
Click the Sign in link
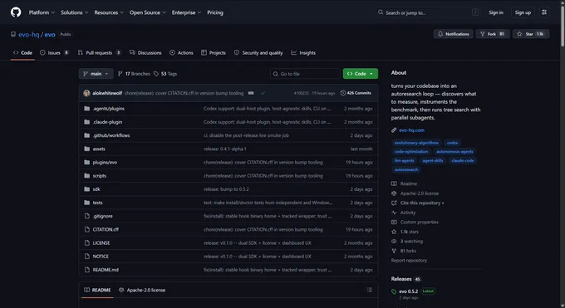(x=496, y=12)
